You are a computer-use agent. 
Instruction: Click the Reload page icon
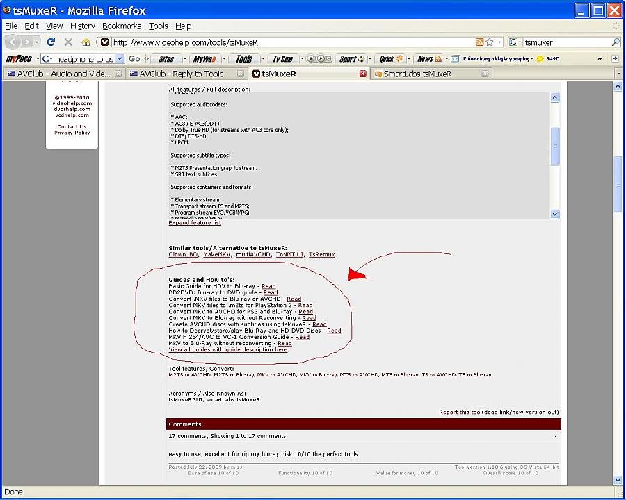coord(51,42)
